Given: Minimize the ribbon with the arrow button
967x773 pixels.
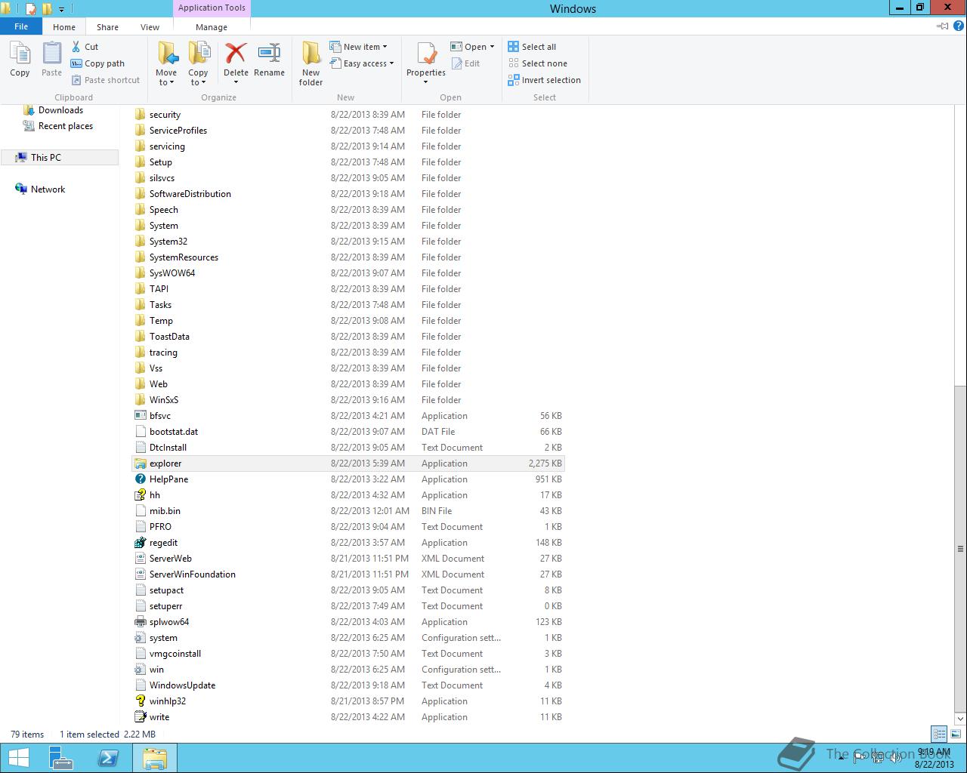Looking at the screenshot, I should [x=943, y=26].
